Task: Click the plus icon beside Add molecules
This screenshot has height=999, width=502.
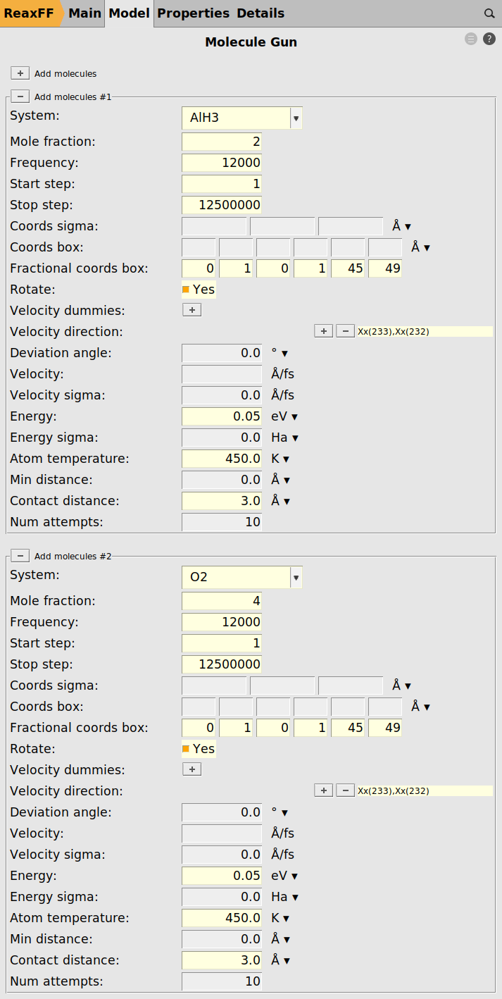Action: [x=20, y=73]
